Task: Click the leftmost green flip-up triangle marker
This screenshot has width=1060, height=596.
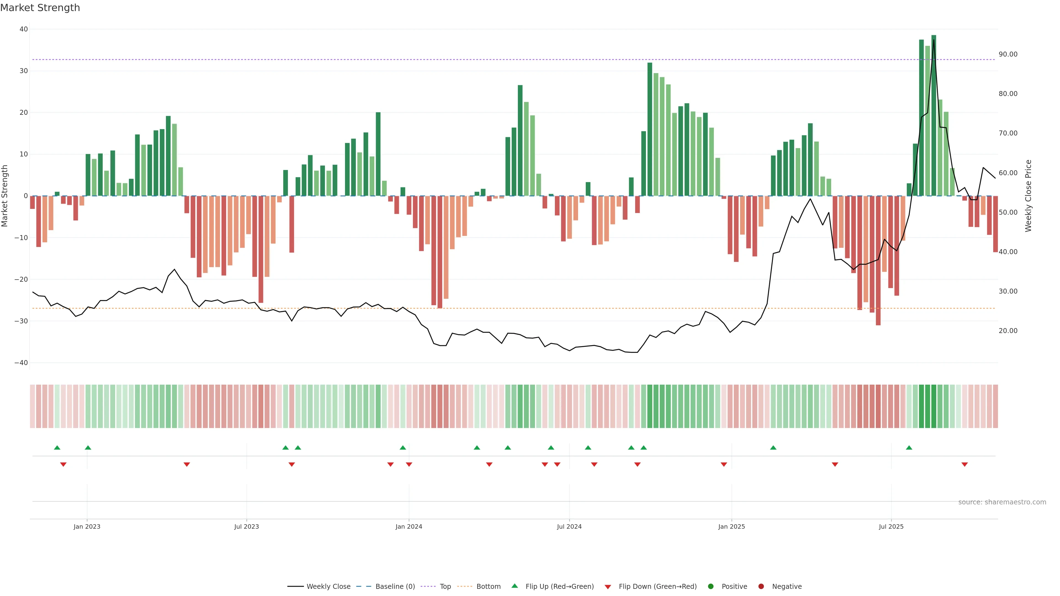Action: coord(57,448)
